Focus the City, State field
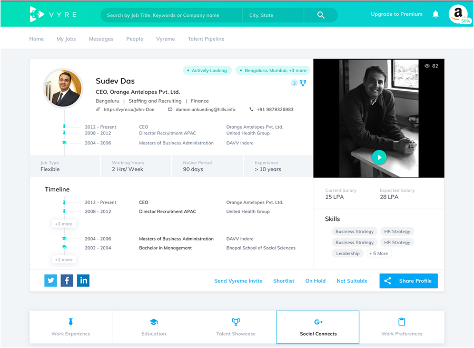Screen dimensions: 474x348 273,15
